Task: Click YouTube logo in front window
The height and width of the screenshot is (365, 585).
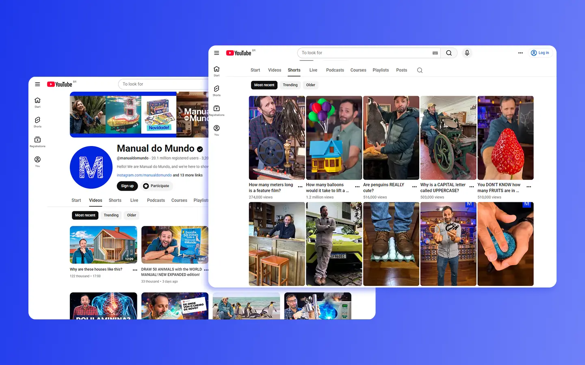Action: pyautogui.click(x=239, y=53)
